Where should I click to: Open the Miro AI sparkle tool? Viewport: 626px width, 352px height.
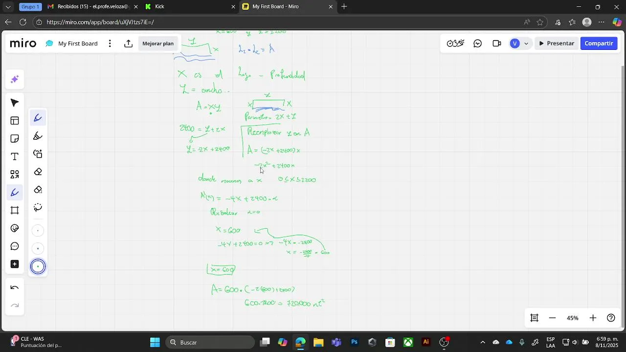[x=15, y=79]
